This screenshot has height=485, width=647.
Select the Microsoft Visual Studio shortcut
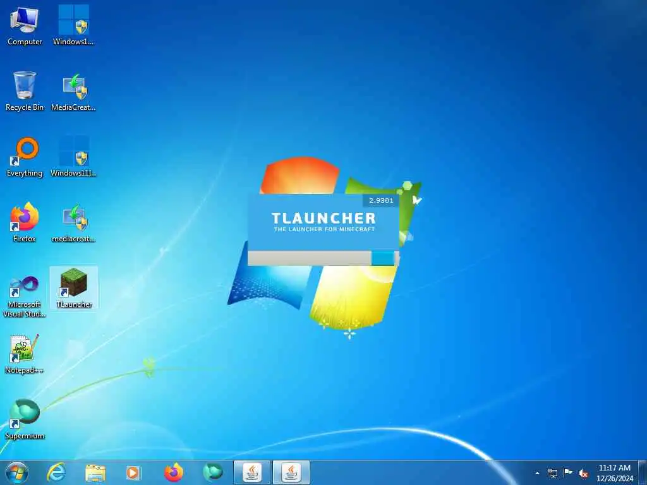point(25,296)
